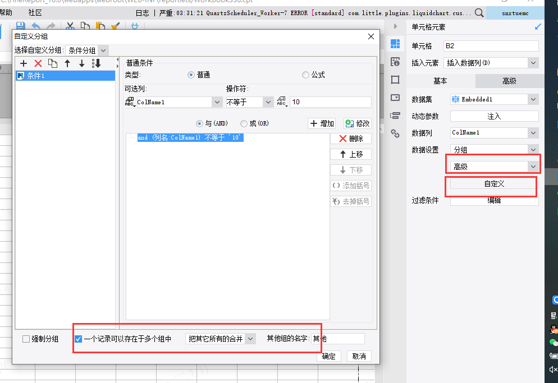The width and height of the screenshot is (558, 383).
Task: Click the 自定义 custom button
Action: (495, 184)
